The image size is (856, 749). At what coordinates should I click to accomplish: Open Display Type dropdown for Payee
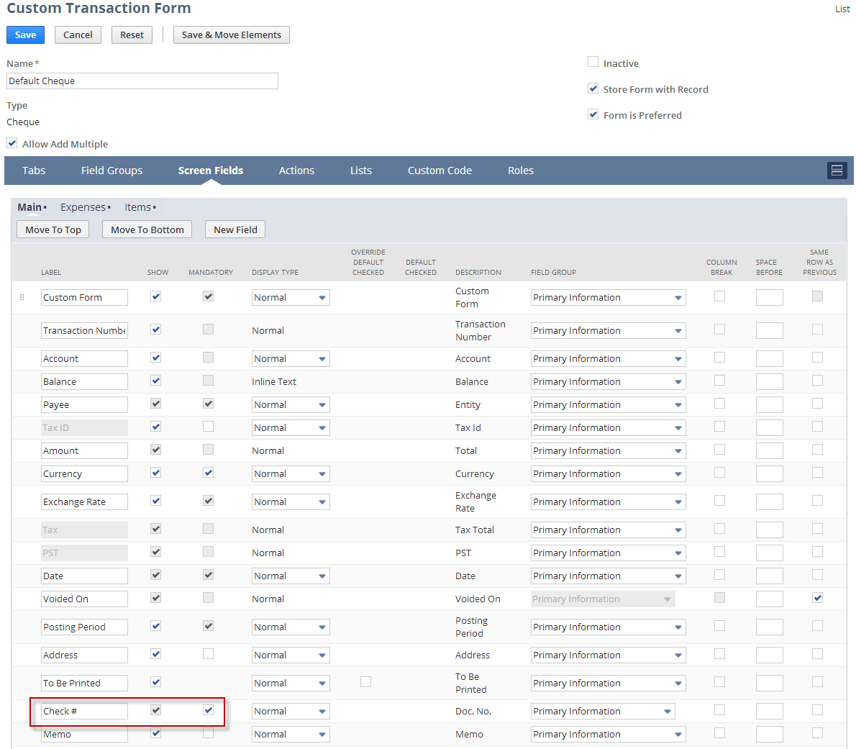[x=291, y=404]
